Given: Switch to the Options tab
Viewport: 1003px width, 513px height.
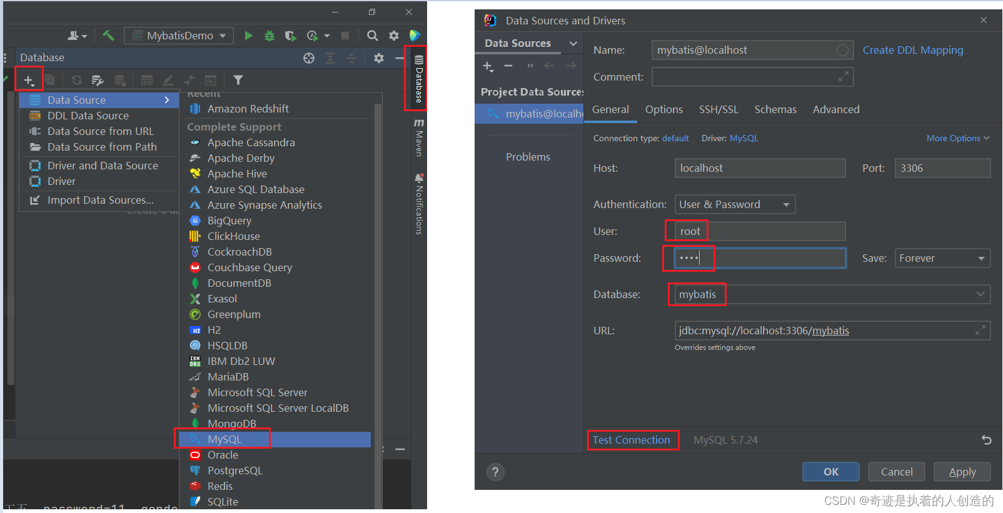Looking at the screenshot, I should point(663,109).
